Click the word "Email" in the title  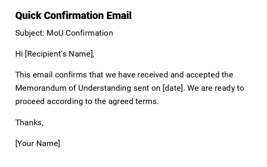point(119,16)
